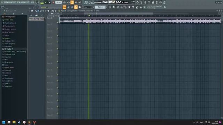Switch the pattern/song mode toggle
The image size is (223, 125).
42,2
